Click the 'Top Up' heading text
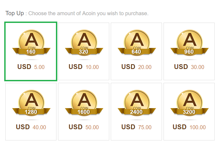 click(15, 13)
